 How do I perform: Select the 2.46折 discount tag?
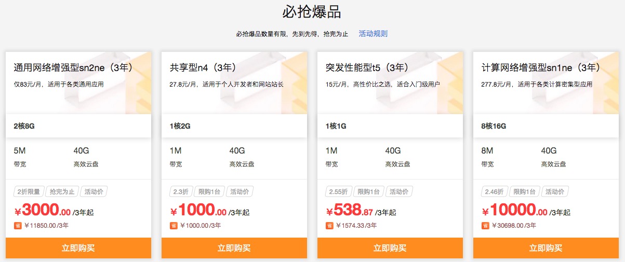494,191
